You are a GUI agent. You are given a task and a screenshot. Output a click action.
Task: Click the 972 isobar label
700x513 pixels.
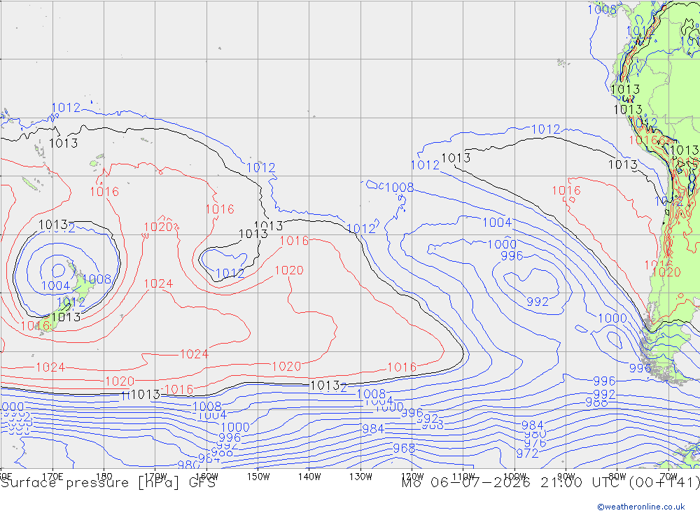tap(527, 454)
